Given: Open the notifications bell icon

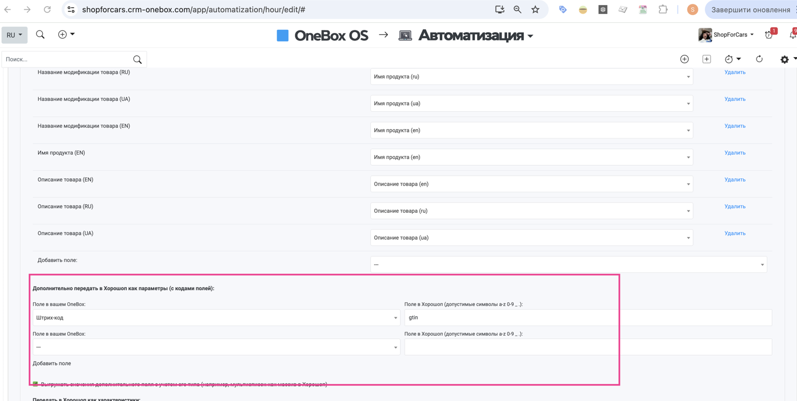Looking at the screenshot, I should point(793,34).
